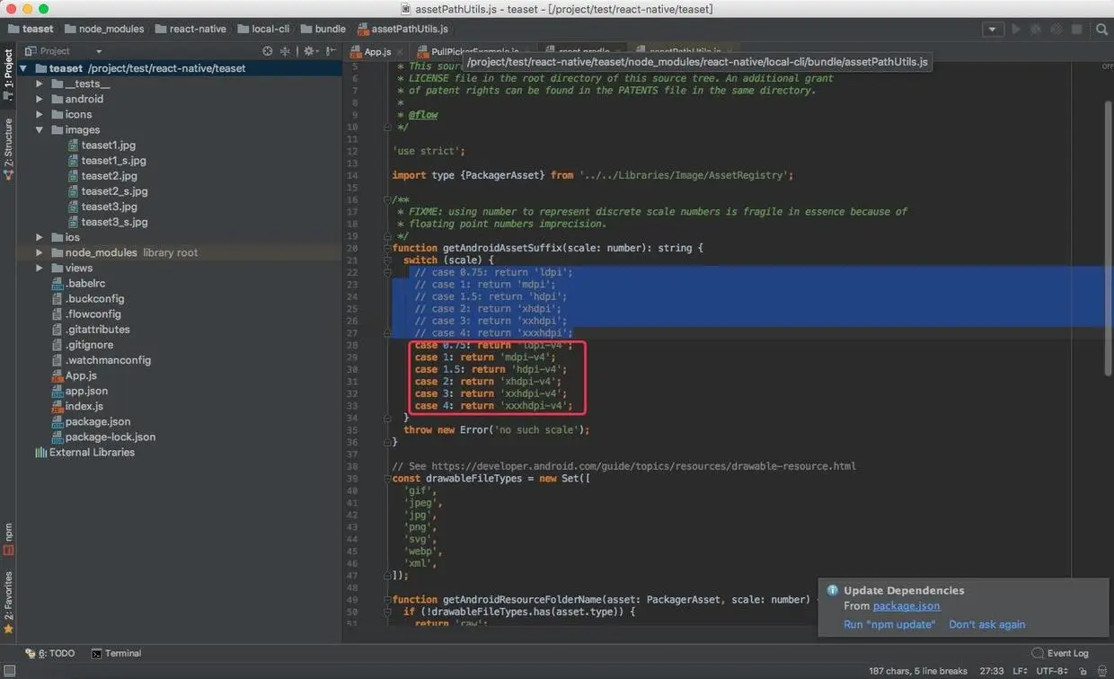Open the run configuration dropdown

point(992,29)
